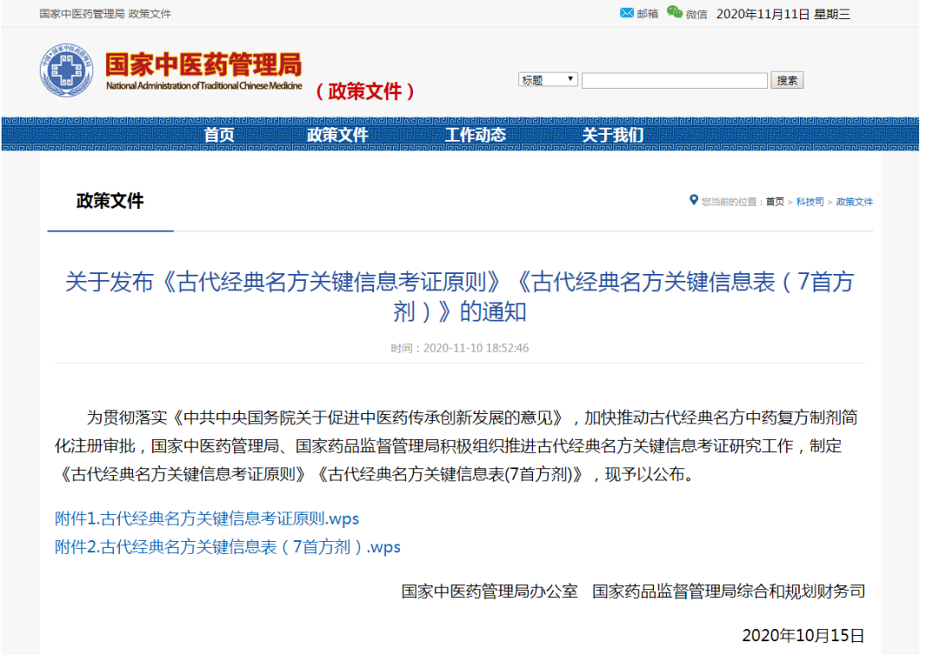Image resolution: width=933 pixels, height=655 pixels.
Task: Click the mail envelope icon
Action: click(626, 12)
